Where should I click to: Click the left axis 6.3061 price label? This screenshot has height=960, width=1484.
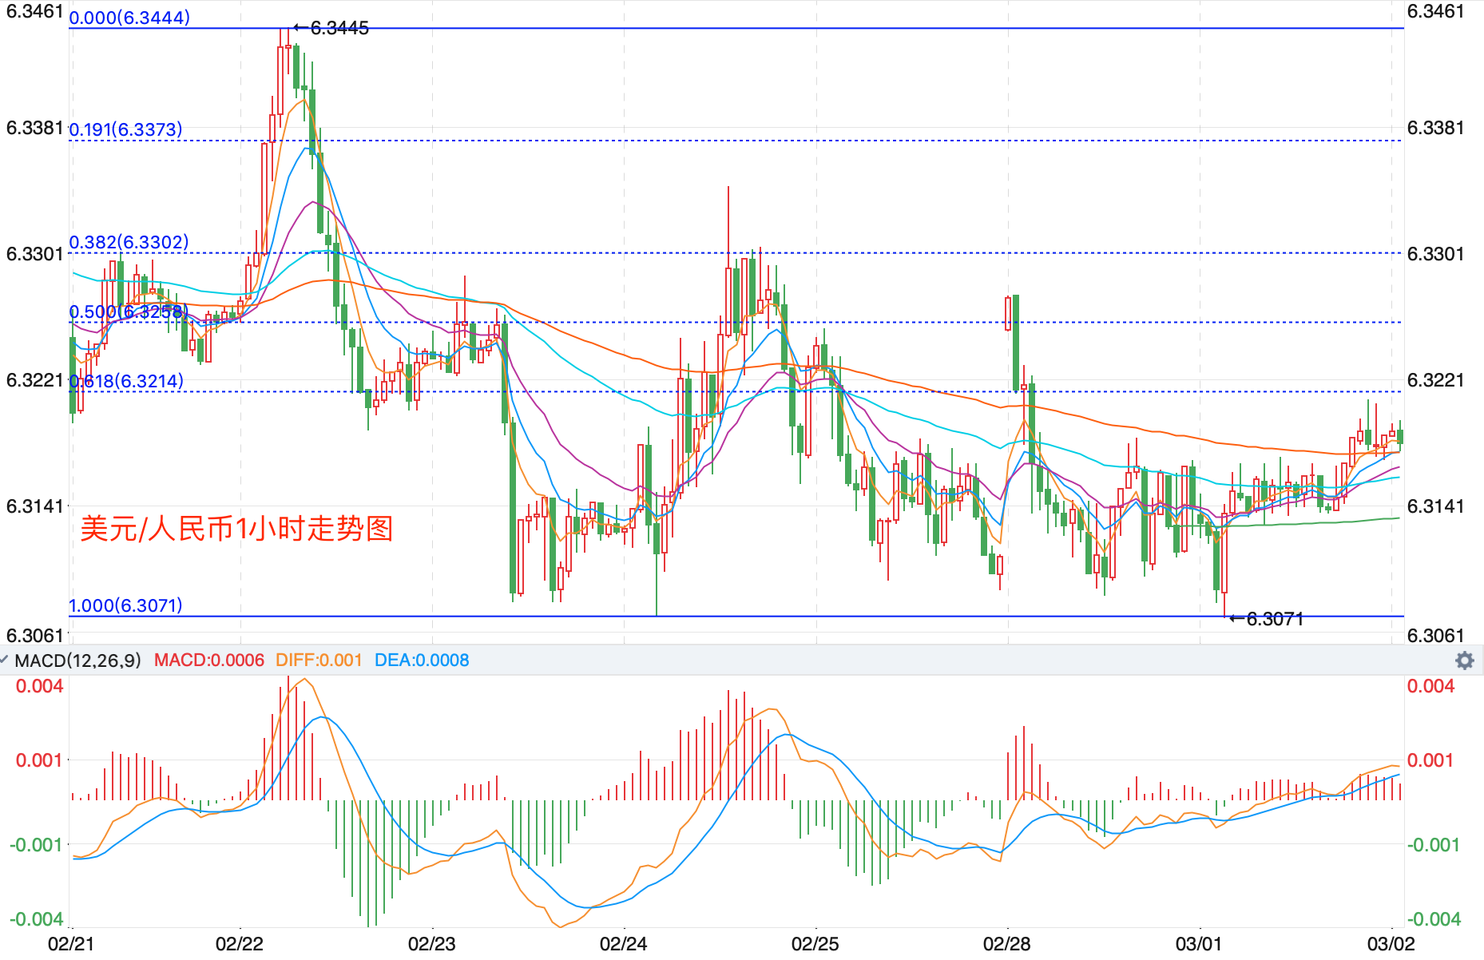(x=34, y=636)
